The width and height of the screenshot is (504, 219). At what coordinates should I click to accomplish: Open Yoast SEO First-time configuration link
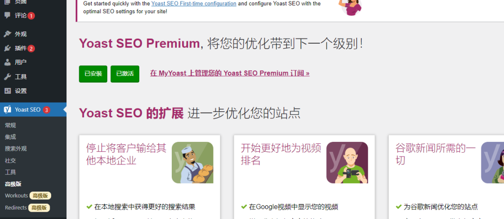[194, 4]
